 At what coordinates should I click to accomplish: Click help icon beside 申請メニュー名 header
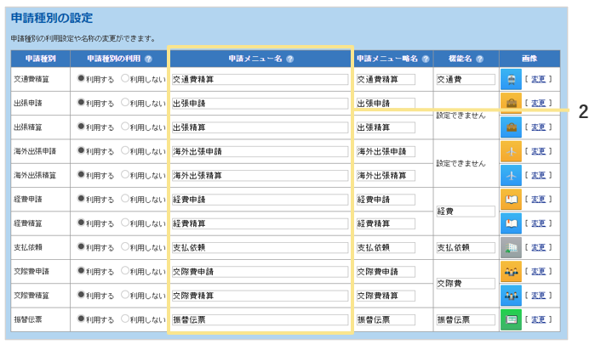[290, 59]
